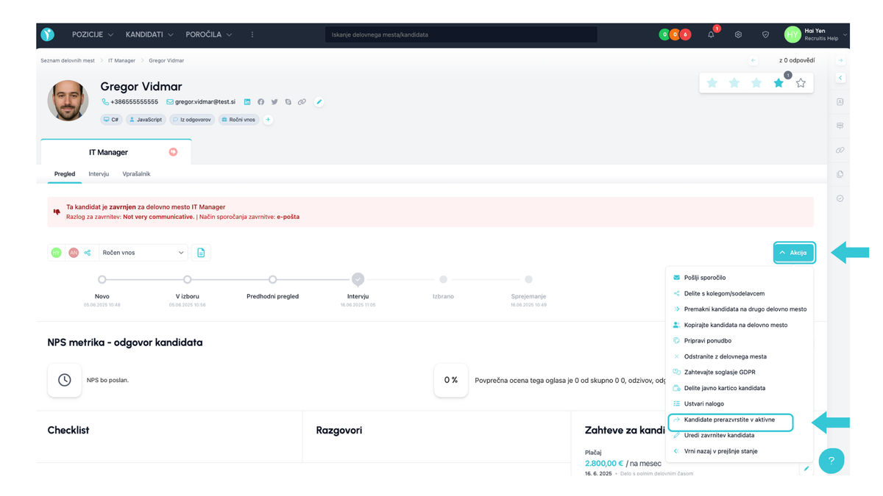The height and width of the screenshot is (496, 883).
Task: Open the contact card icon in right sidebar
Action: pyautogui.click(x=840, y=102)
